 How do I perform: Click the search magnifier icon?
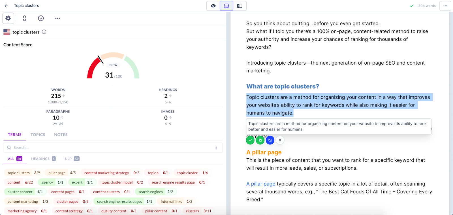click(x=9, y=148)
